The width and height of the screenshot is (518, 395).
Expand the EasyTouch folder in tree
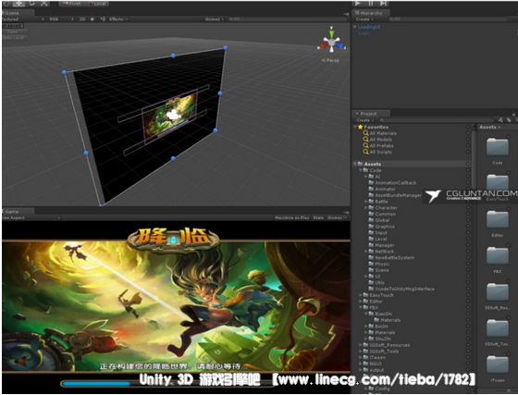click(361, 295)
